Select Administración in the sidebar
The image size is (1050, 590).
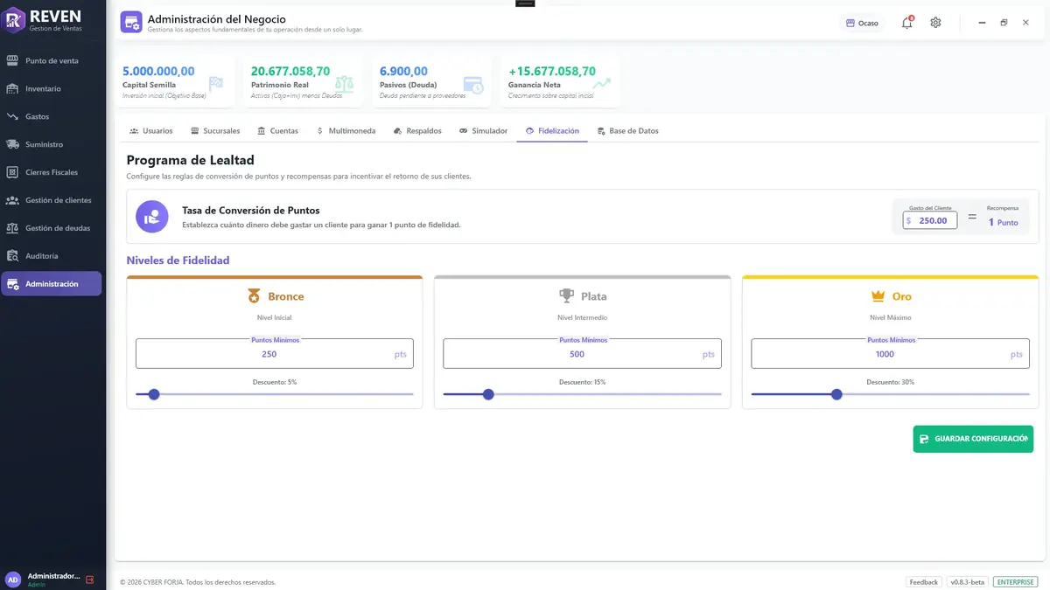click(52, 284)
